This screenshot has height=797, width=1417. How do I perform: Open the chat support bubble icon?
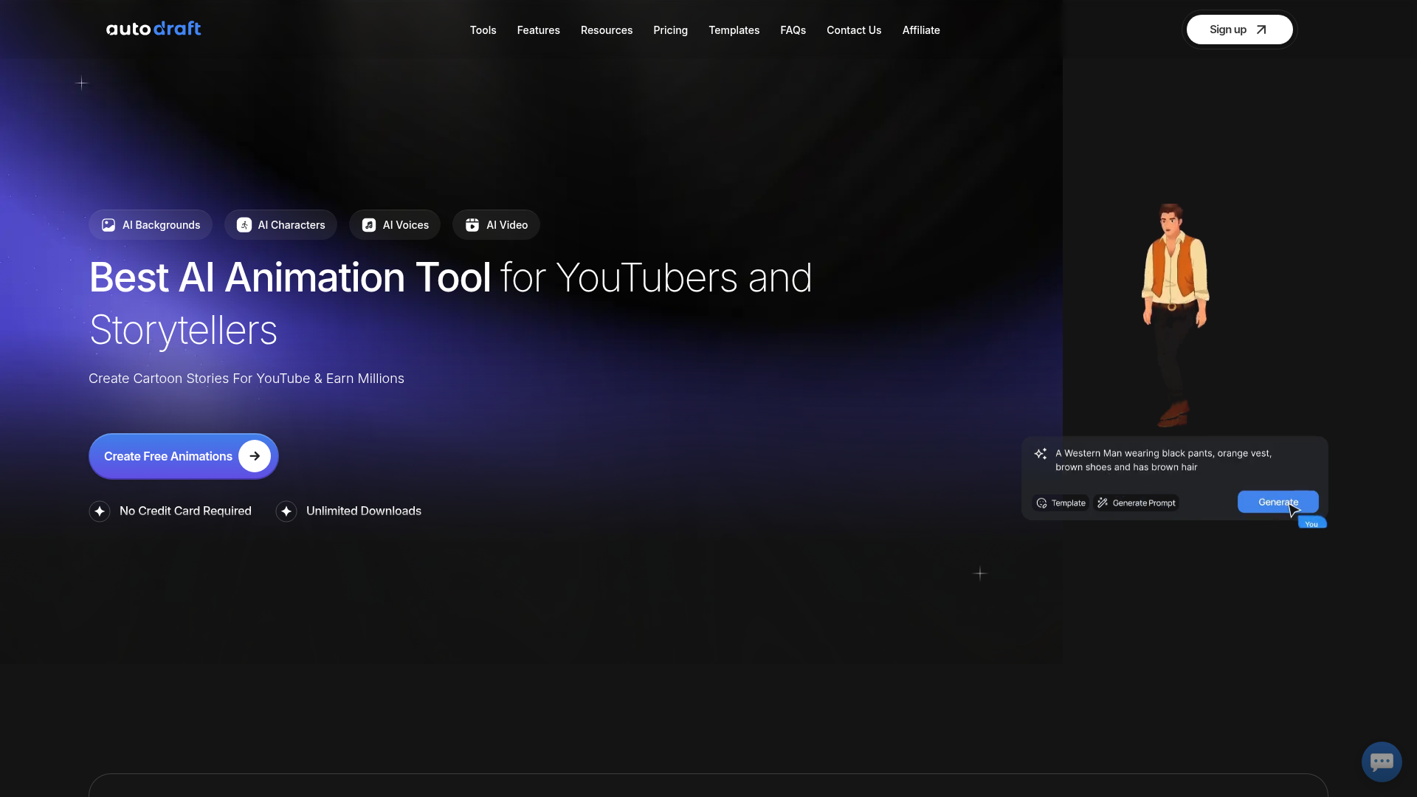(x=1382, y=762)
